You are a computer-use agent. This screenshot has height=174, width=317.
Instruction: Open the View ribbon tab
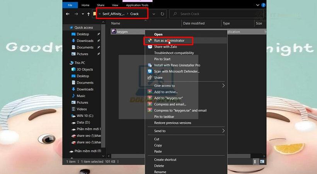click(115, 5)
